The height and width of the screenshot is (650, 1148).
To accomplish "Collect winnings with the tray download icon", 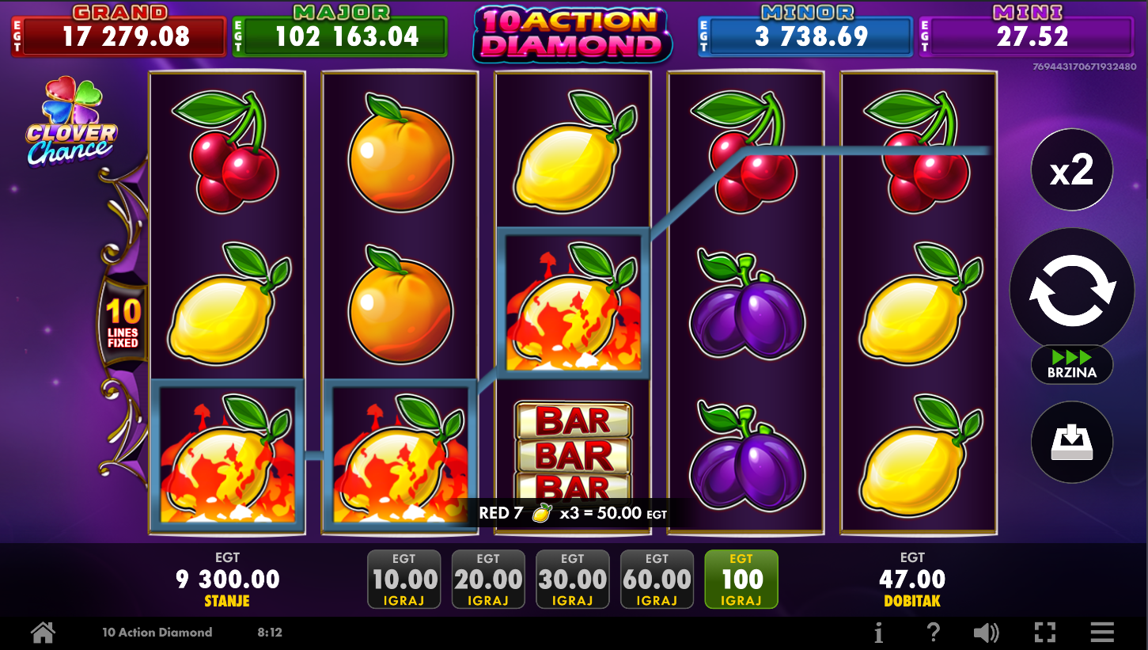I will (x=1072, y=443).
